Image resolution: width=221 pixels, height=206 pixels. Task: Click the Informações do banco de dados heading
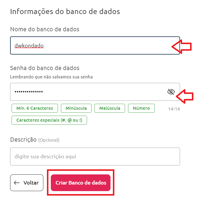pyautogui.click(x=65, y=12)
